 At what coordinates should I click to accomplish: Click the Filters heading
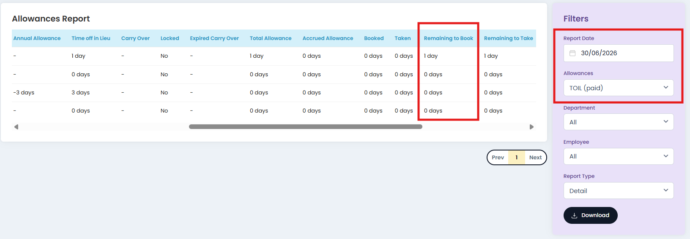pyautogui.click(x=576, y=19)
